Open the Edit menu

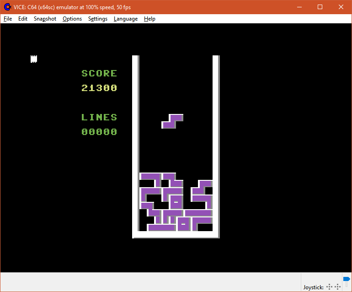pyautogui.click(x=23, y=19)
